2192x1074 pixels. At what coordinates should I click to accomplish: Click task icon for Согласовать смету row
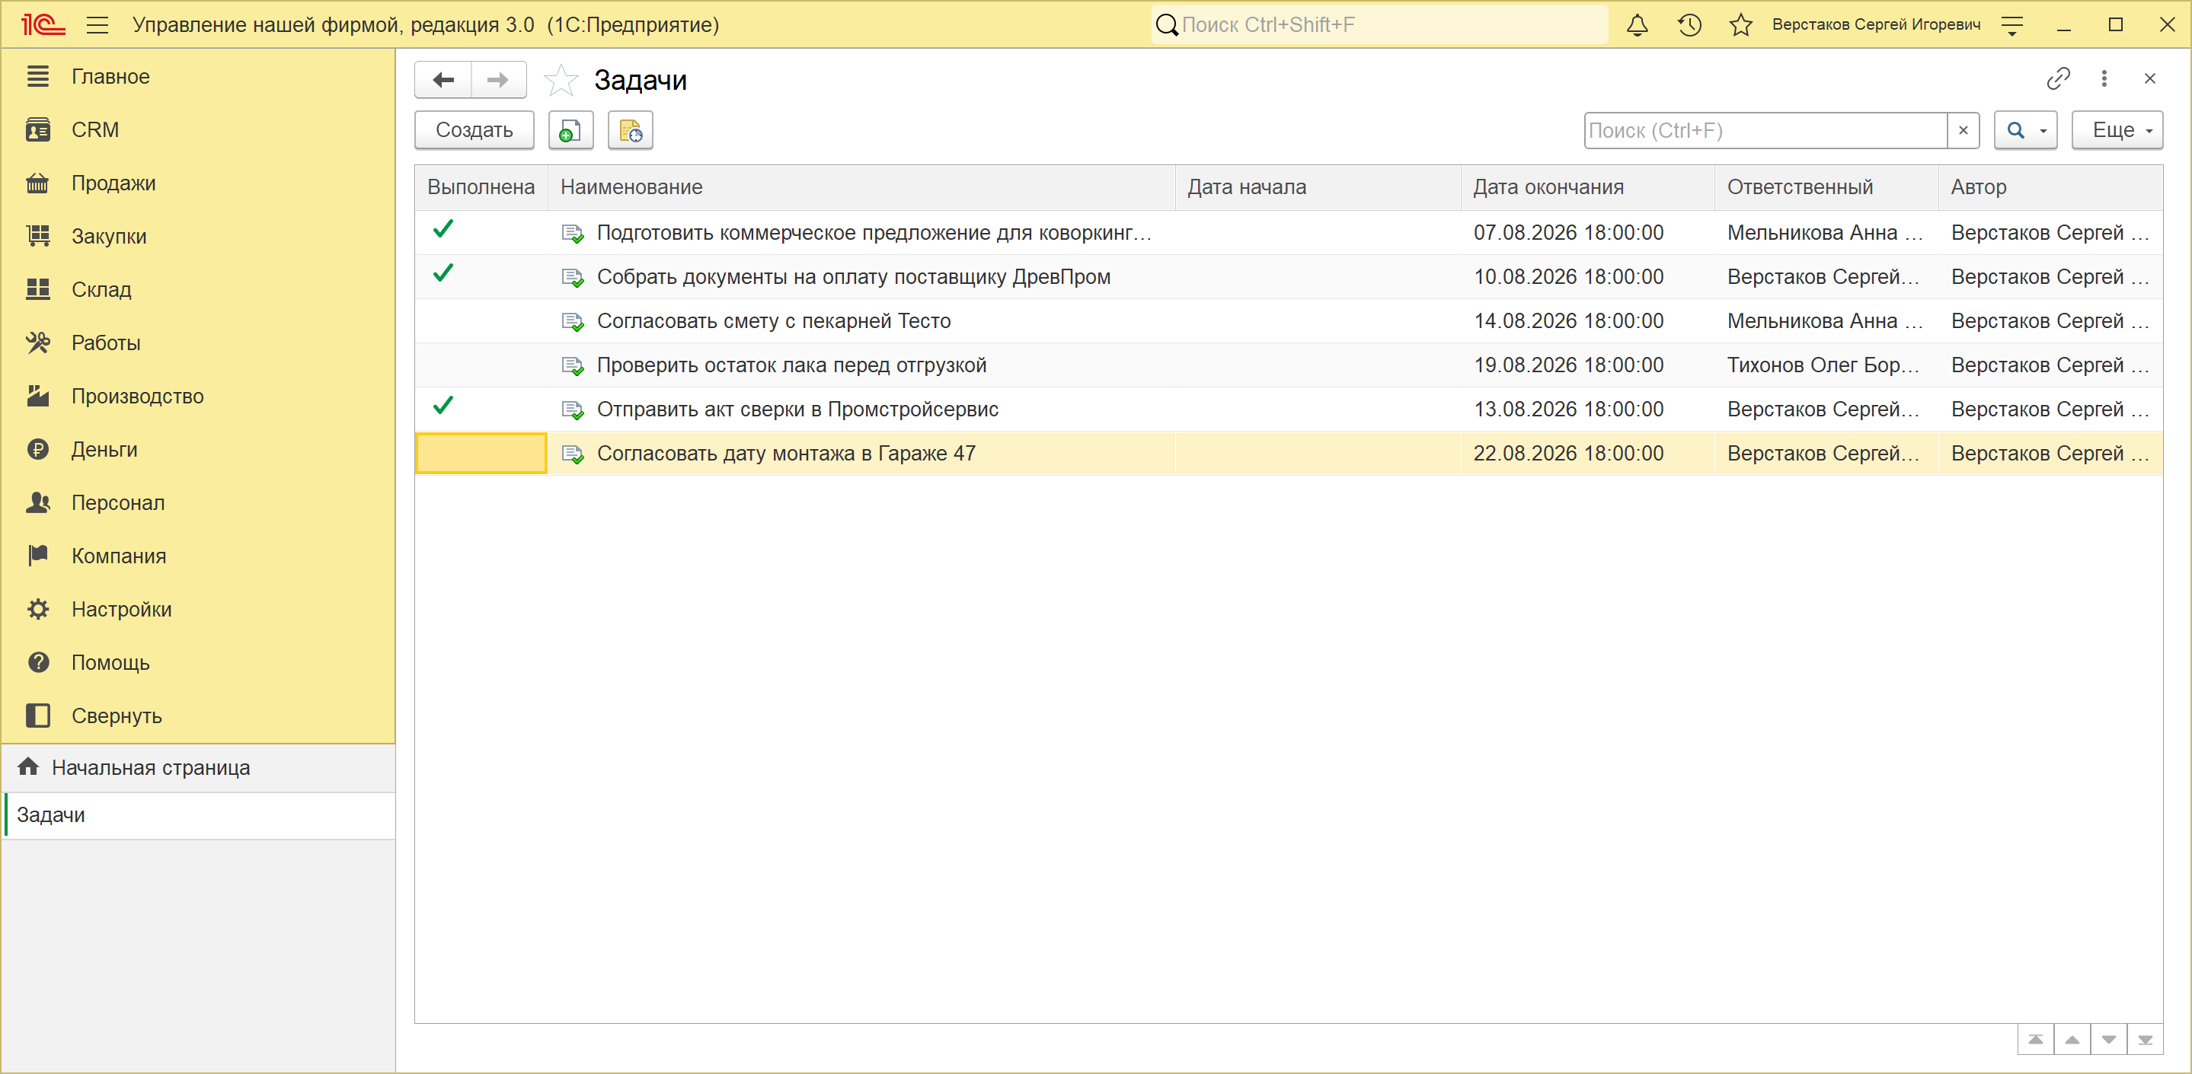click(x=573, y=322)
